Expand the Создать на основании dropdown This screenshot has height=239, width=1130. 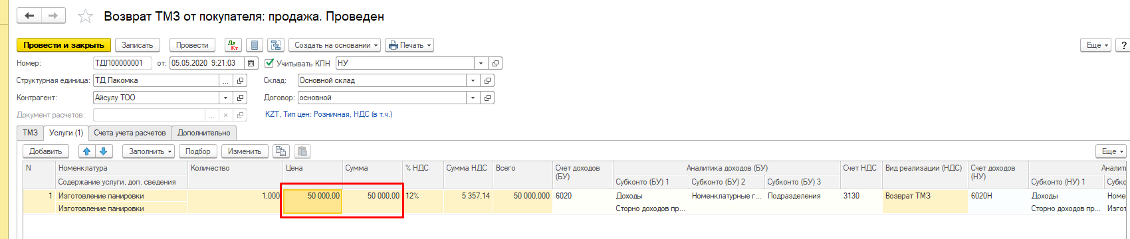pyautogui.click(x=336, y=45)
